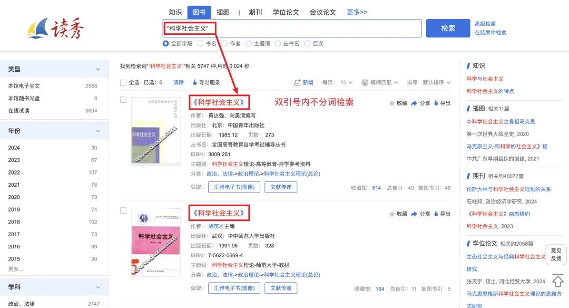Image resolution: width=569 pixels, height=308 pixels.
Task: Click 文献传递 button for 1991 book
Action: pyautogui.click(x=281, y=288)
